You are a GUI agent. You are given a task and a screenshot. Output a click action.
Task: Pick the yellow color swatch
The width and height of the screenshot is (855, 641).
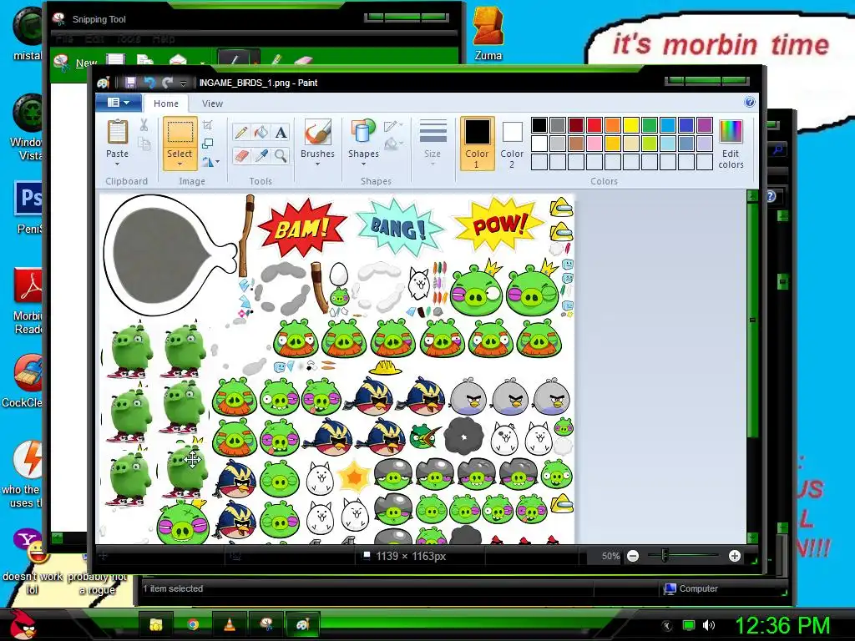(x=631, y=125)
